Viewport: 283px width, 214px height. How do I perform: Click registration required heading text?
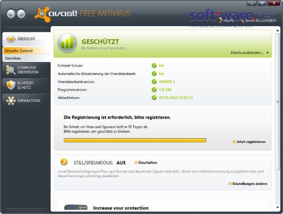click(117, 117)
